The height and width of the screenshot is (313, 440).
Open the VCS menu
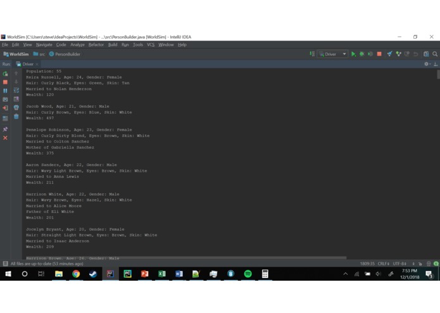pyautogui.click(x=151, y=44)
